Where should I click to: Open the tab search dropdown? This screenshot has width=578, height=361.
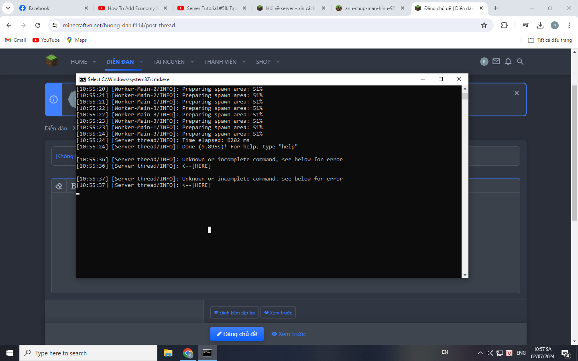(x=8, y=8)
